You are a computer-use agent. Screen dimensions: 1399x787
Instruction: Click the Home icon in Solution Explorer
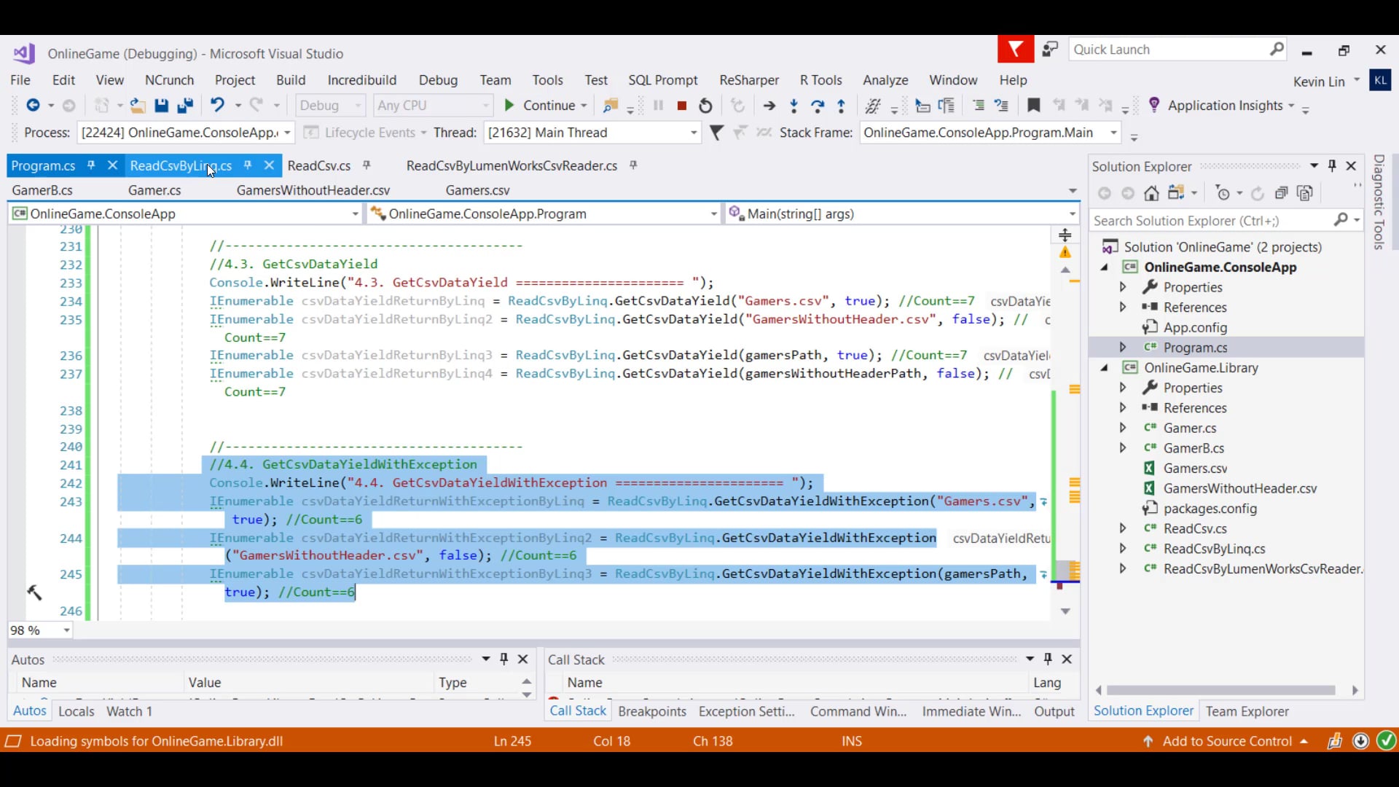click(1151, 193)
